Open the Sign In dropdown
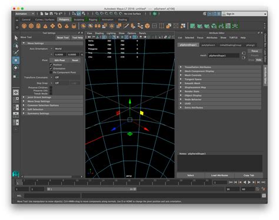The width and height of the screenshot is (279, 220). 244,14
